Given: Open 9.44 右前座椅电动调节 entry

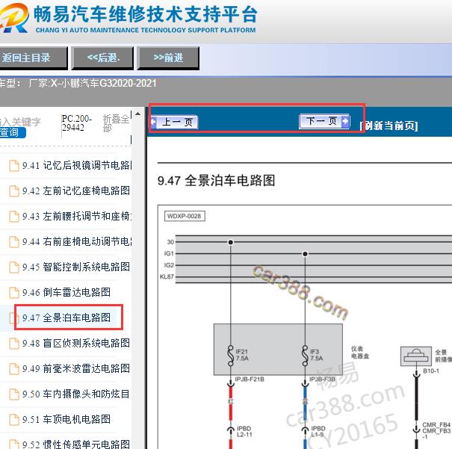Looking at the screenshot, I should tap(77, 241).
